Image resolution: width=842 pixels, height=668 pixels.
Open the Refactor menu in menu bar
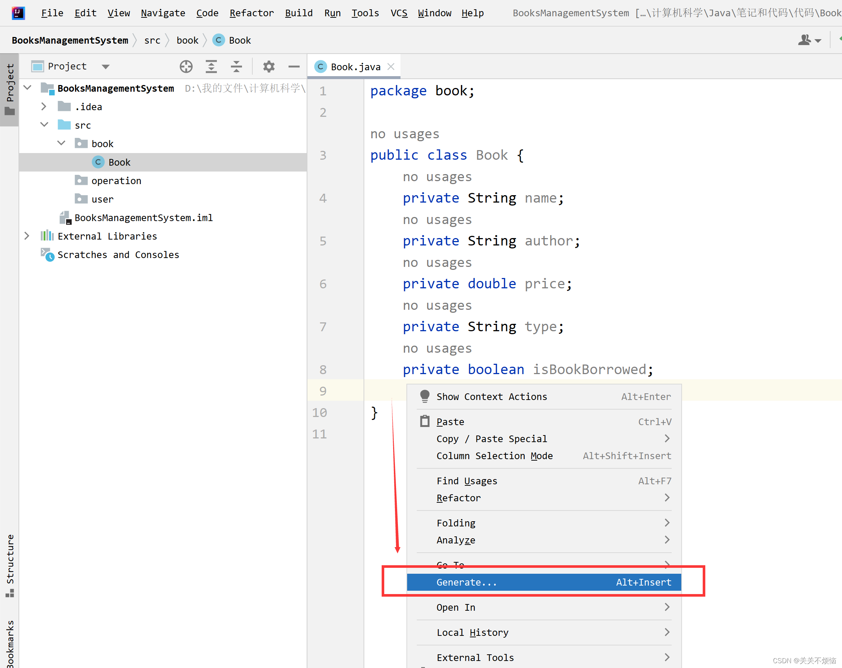tap(252, 13)
